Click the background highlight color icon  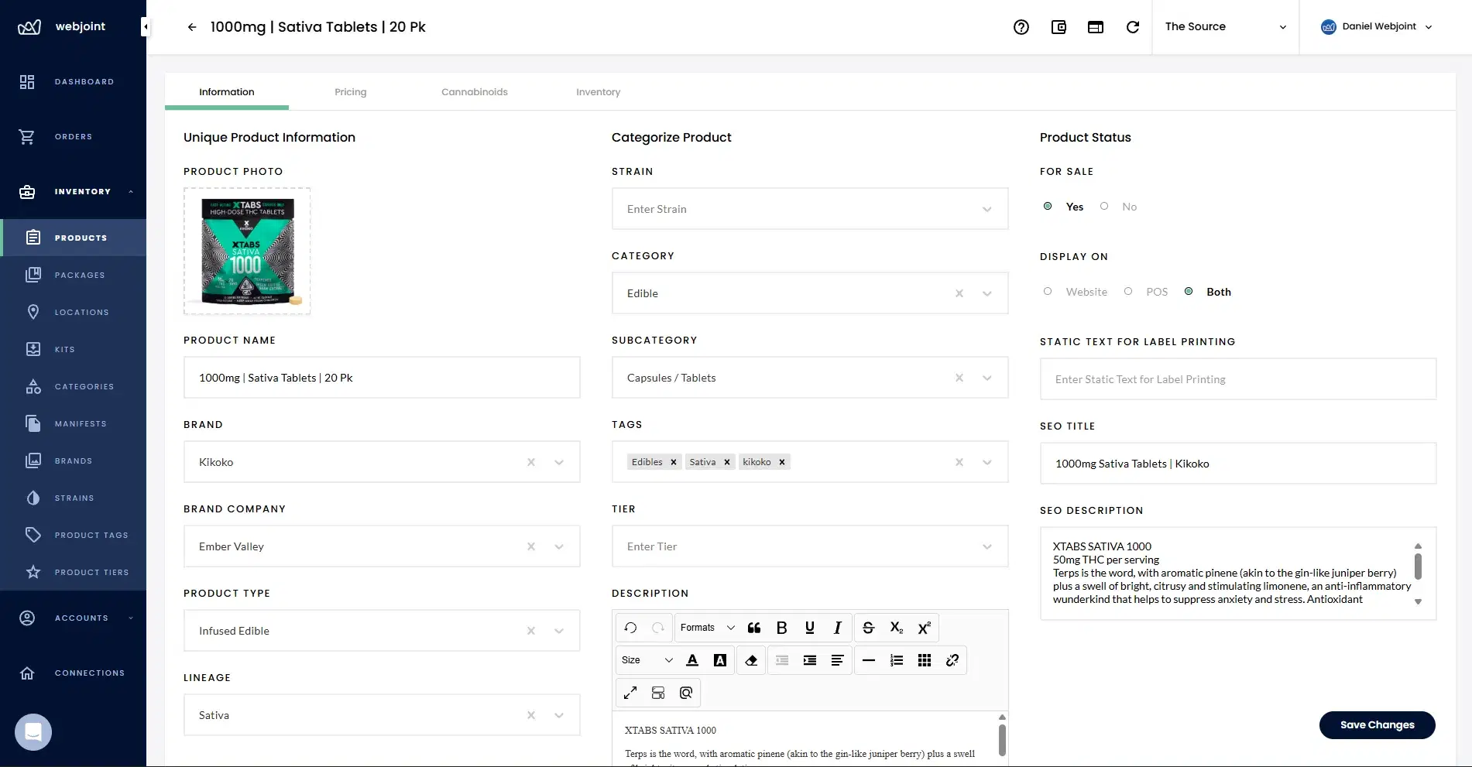(719, 659)
